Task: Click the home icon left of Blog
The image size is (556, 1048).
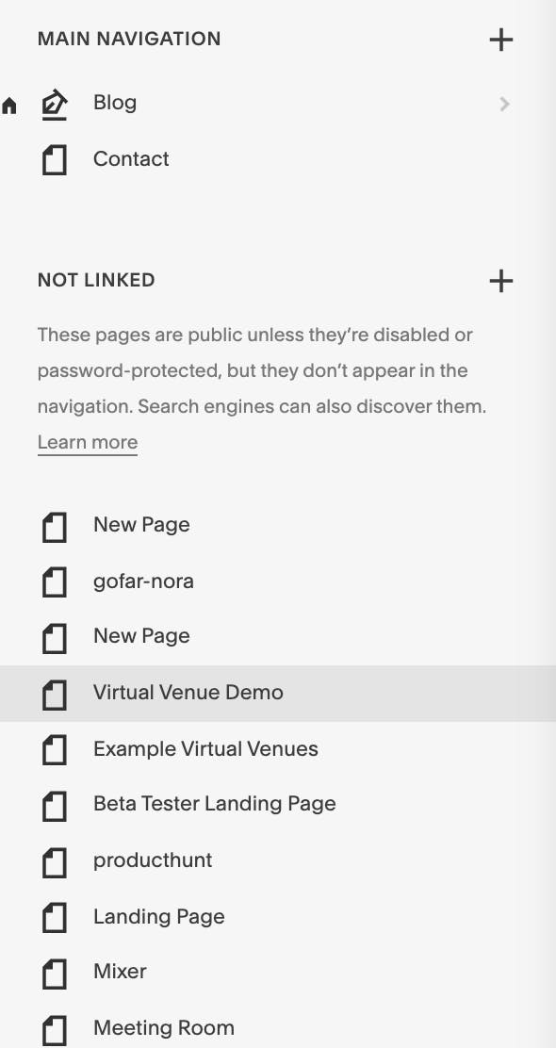Action: click(9, 105)
